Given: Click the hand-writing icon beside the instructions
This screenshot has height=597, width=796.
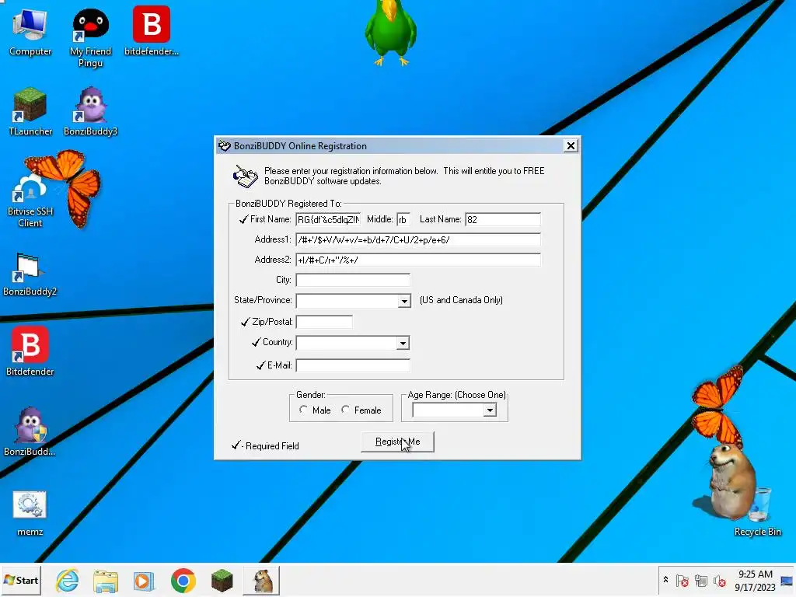Looking at the screenshot, I should [245, 176].
